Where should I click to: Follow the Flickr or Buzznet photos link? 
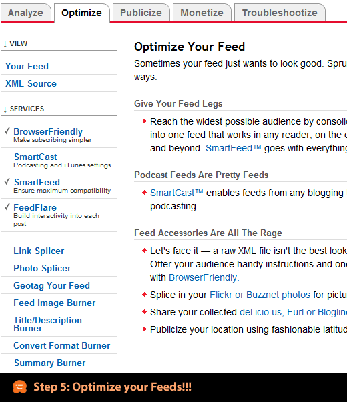pyautogui.click(x=260, y=295)
